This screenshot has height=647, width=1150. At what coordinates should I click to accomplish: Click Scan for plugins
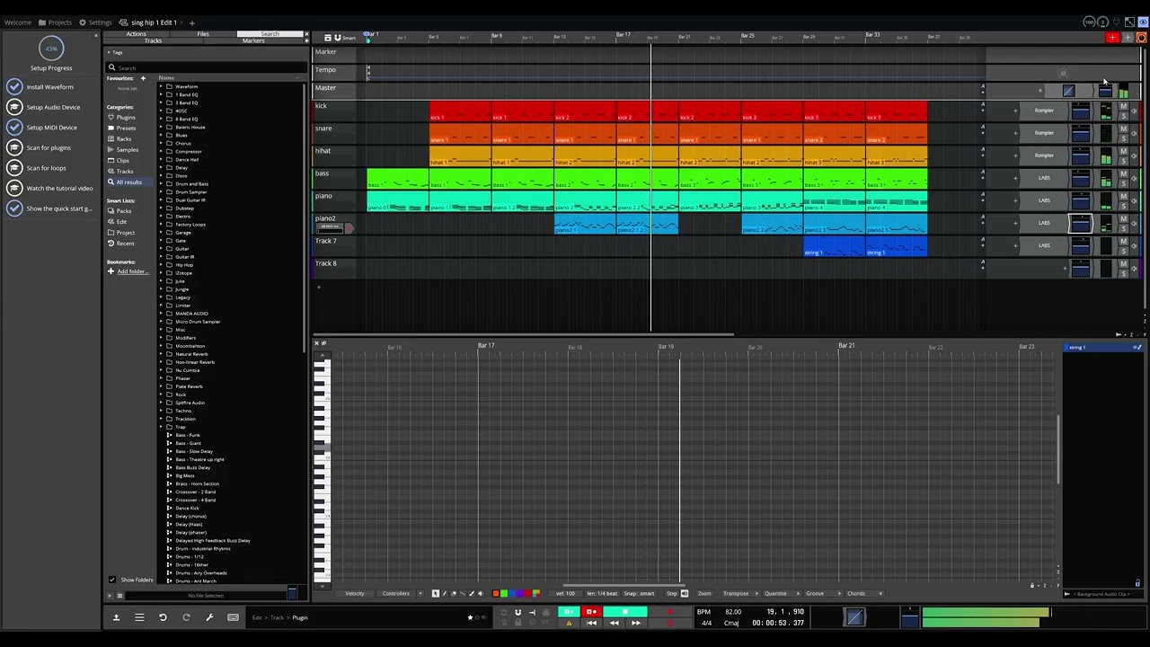(x=49, y=147)
